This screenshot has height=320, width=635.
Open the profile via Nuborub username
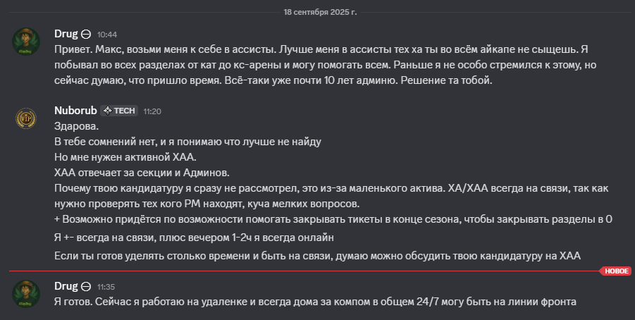[75, 111]
